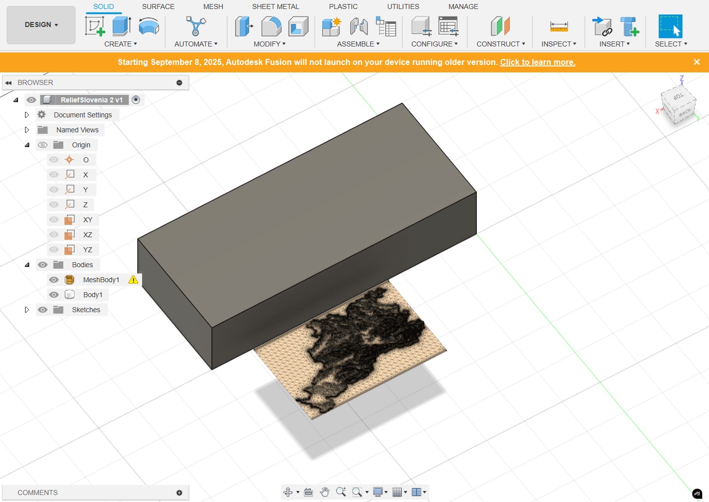Toggle visibility of the Bodies folder
This screenshot has height=502, width=709.
[x=43, y=265]
